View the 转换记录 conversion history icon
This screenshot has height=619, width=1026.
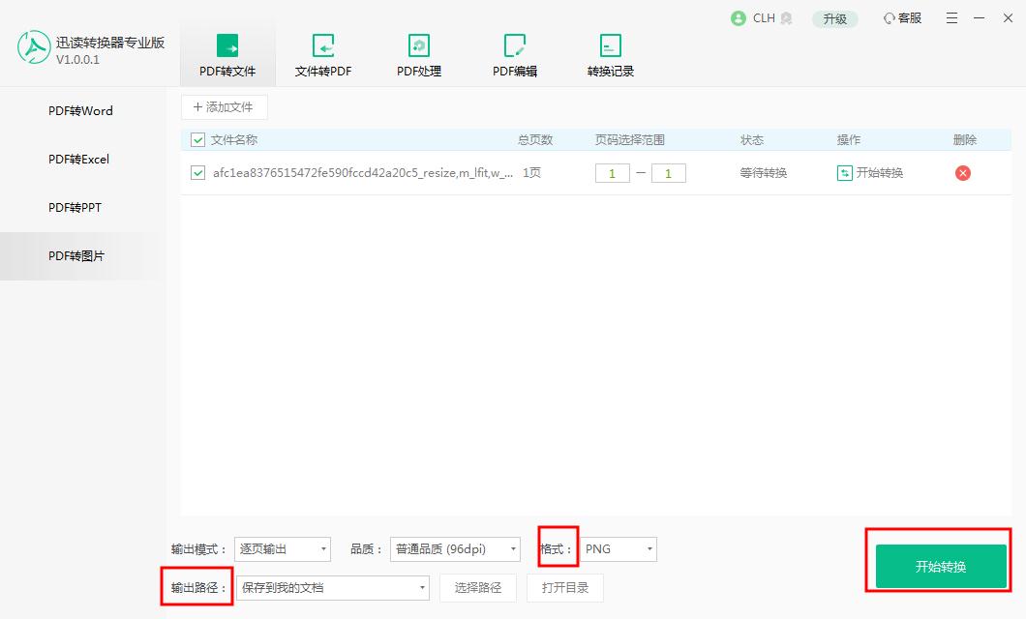point(610,45)
